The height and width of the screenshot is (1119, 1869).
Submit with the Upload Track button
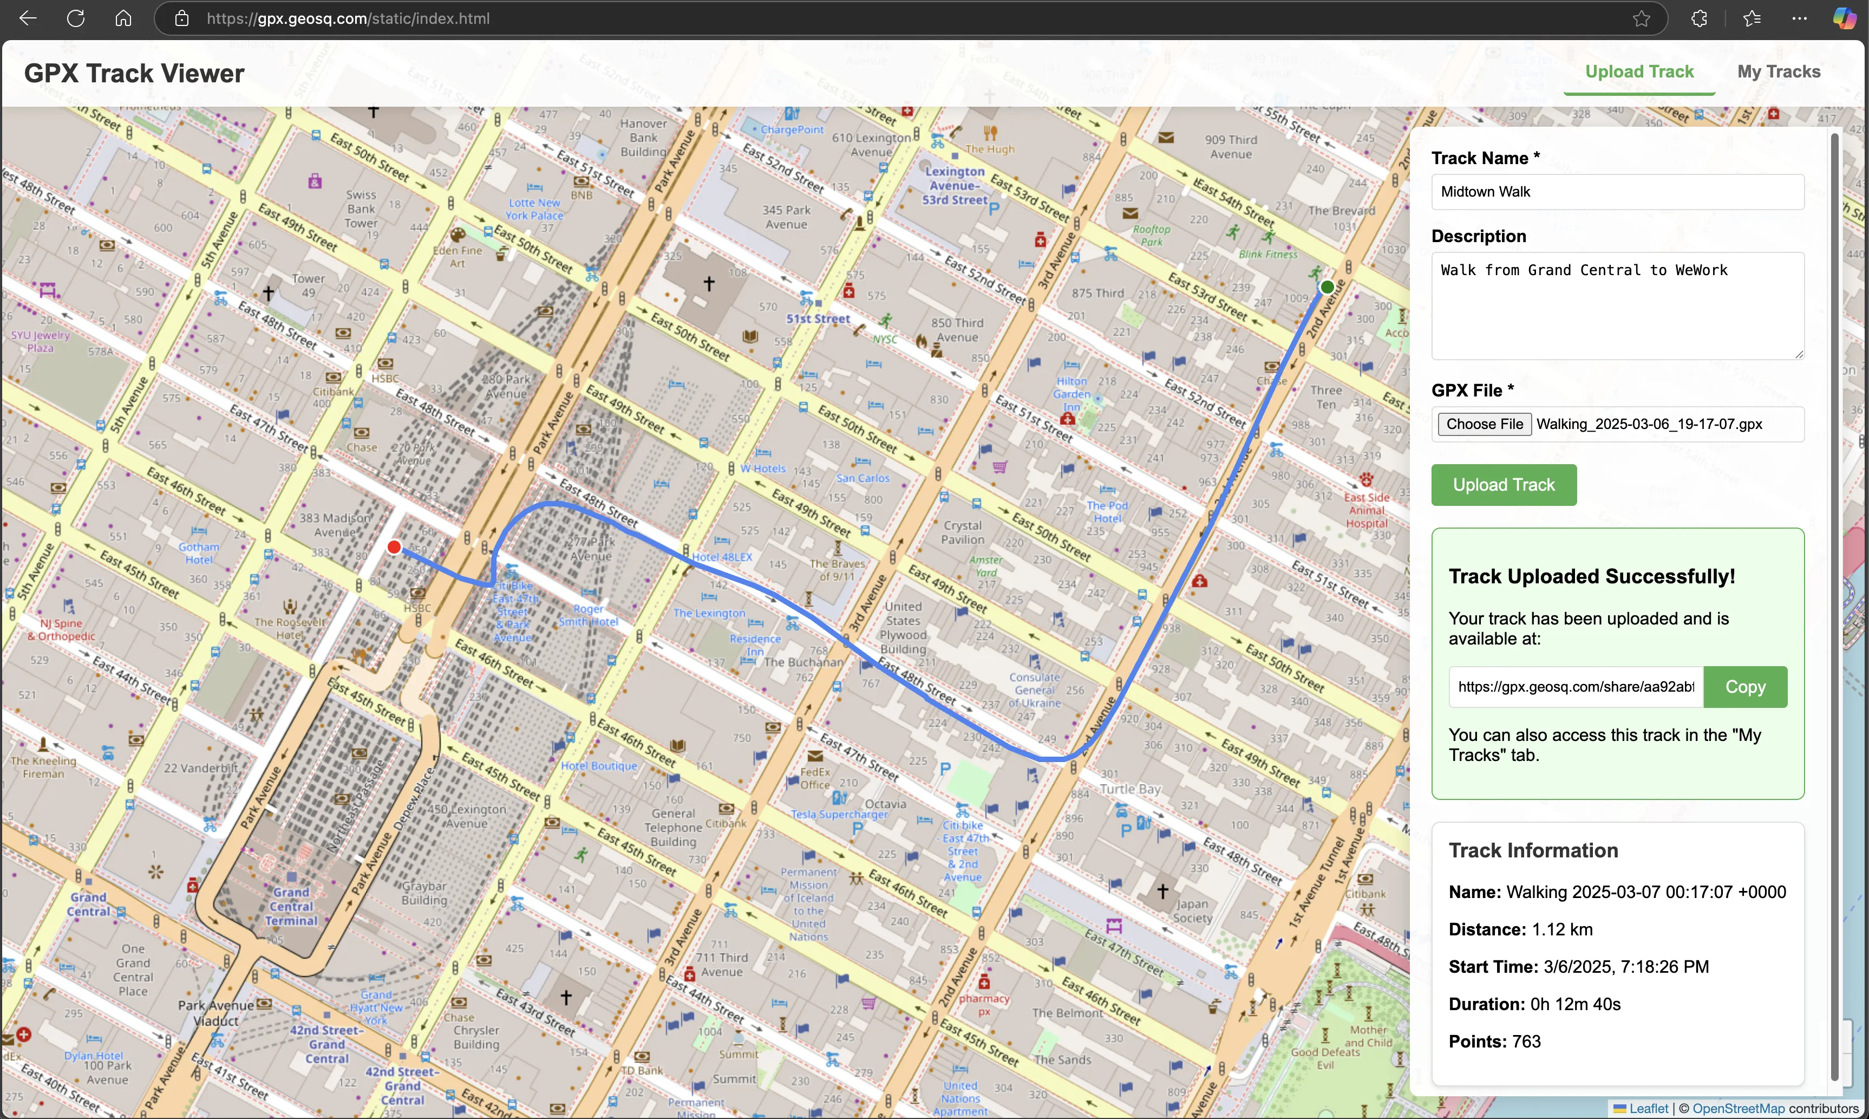tap(1504, 485)
